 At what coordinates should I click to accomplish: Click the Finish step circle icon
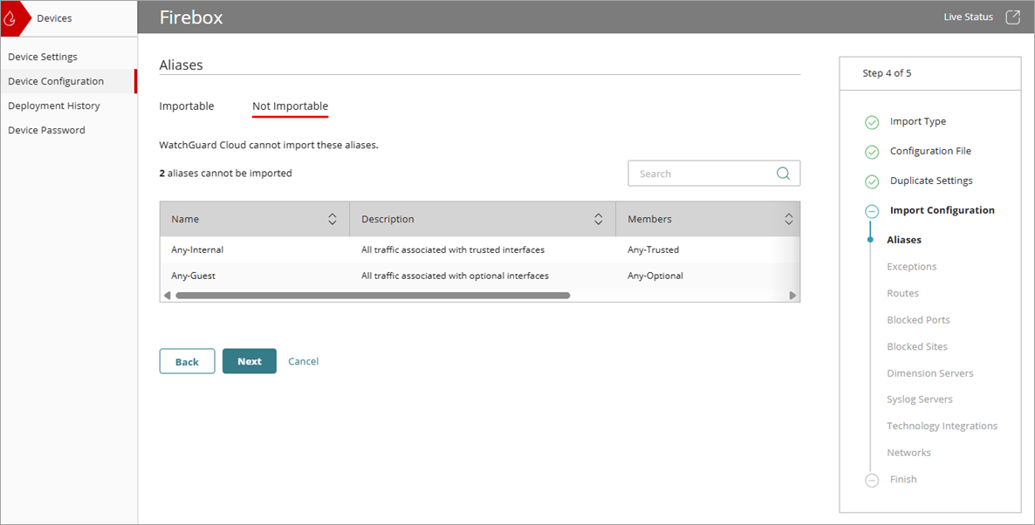[x=872, y=481]
